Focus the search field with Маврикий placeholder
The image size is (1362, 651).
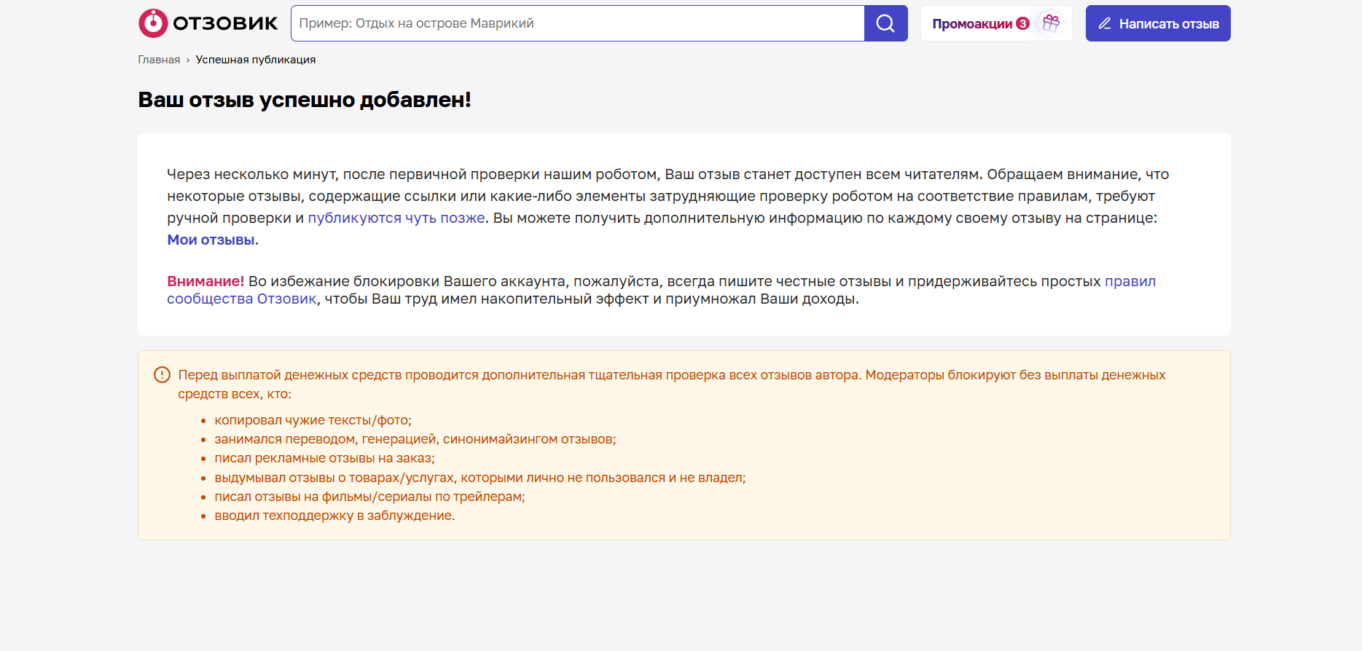tap(577, 23)
